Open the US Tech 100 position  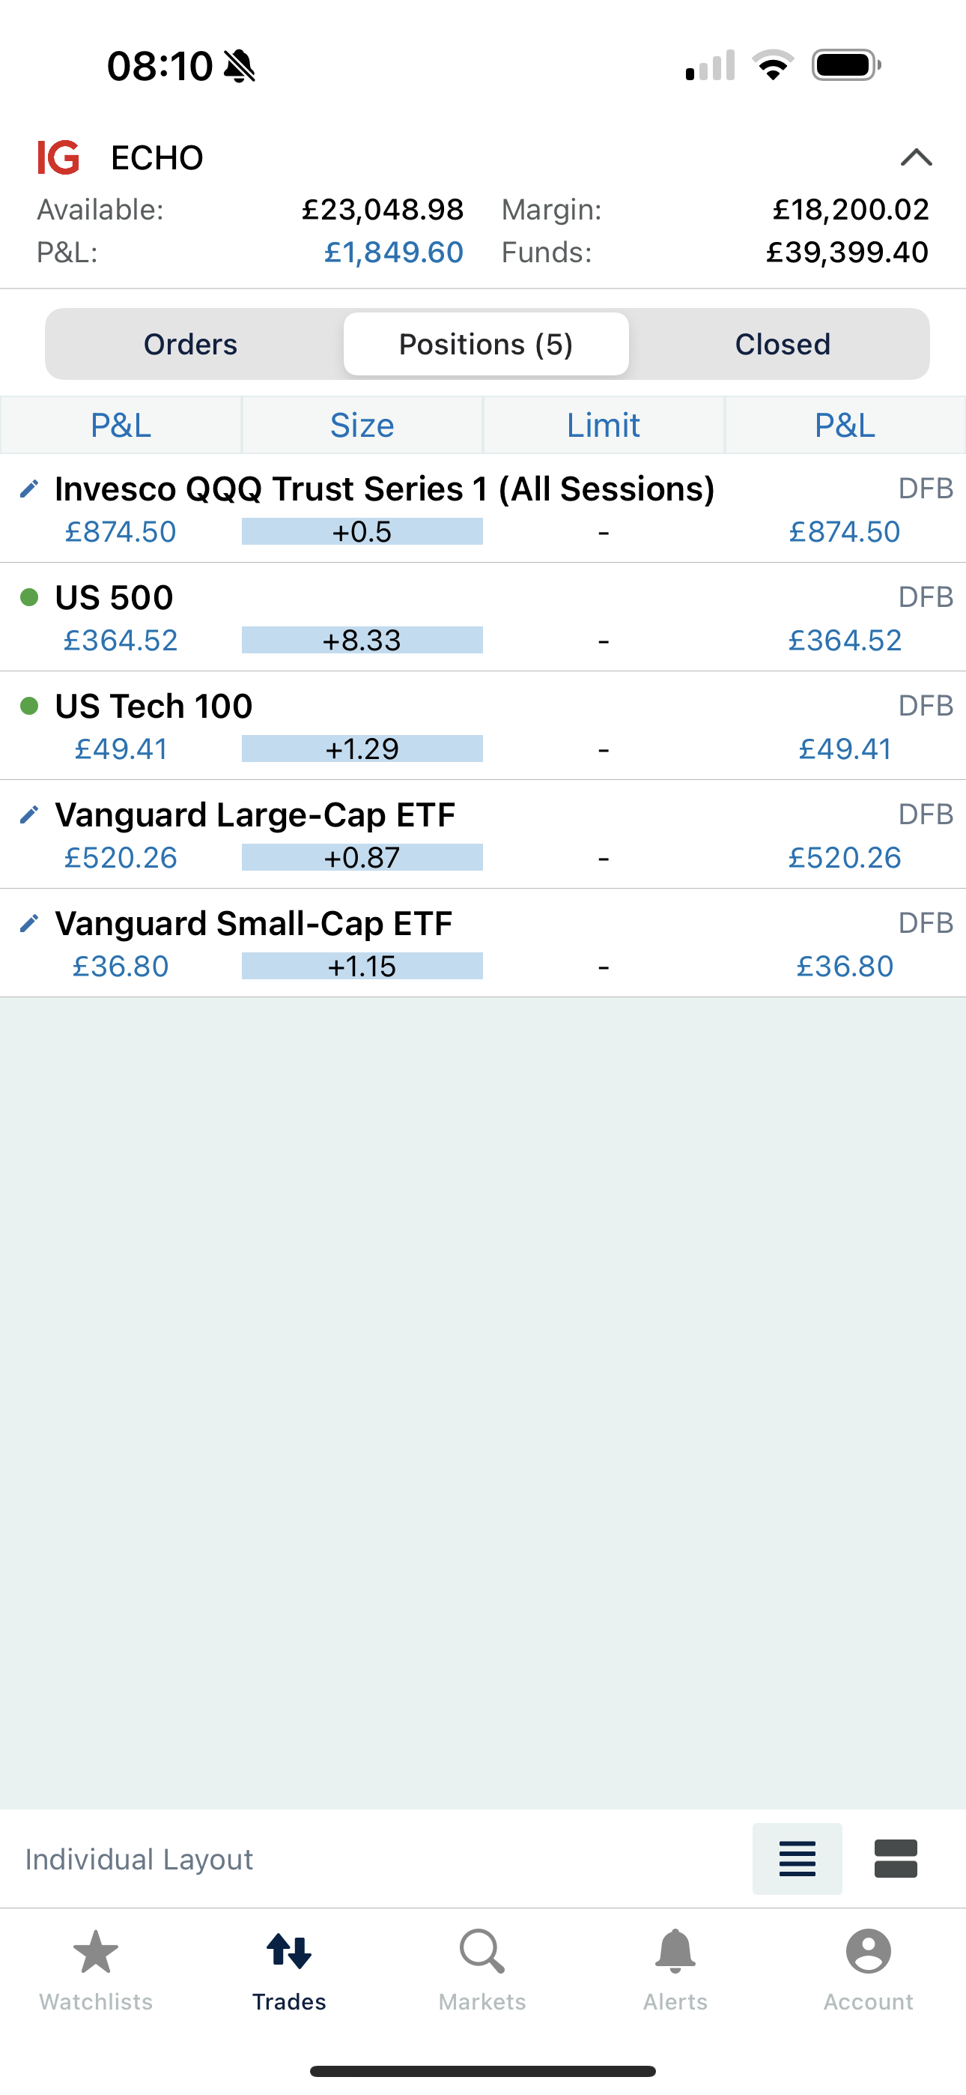click(x=483, y=725)
